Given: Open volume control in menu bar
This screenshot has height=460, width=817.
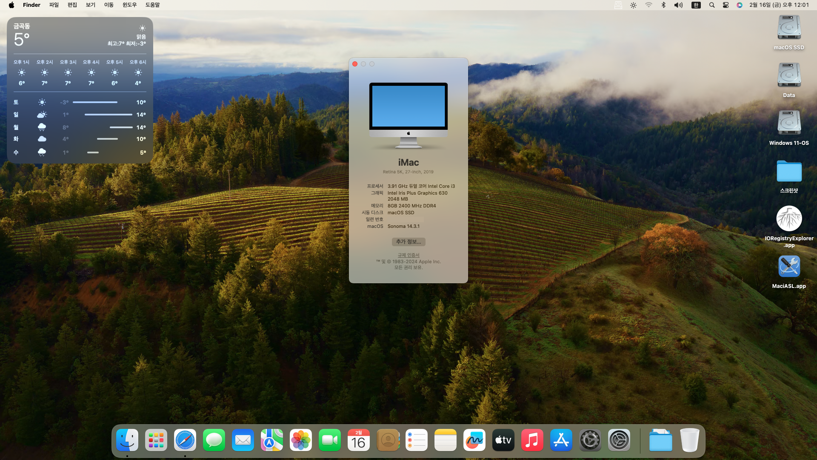Looking at the screenshot, I should (x=678, y=5).
